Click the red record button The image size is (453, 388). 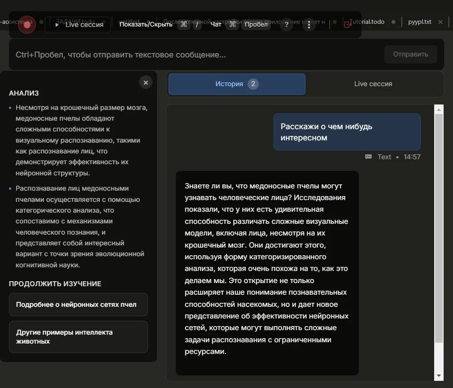26,25
